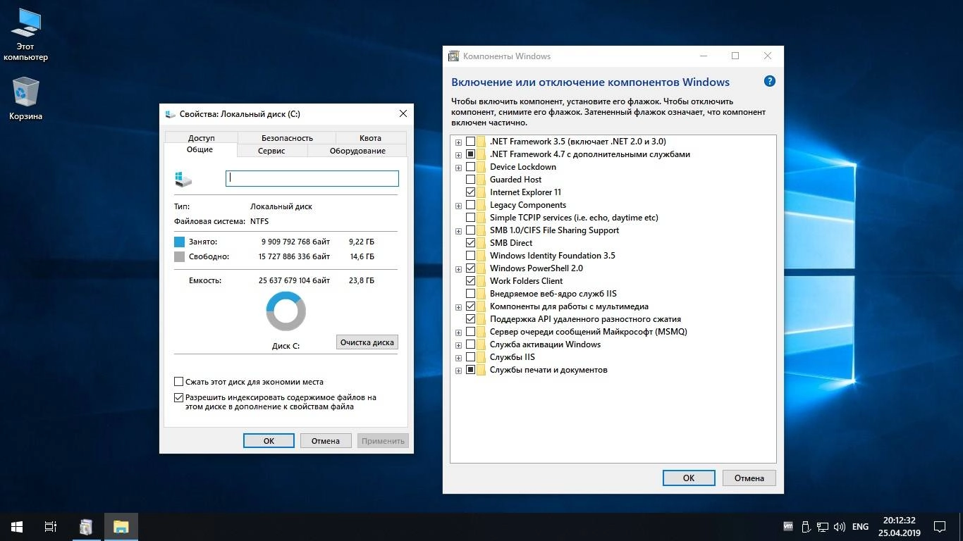
Task: Switch to the Доступ tab
Action: pos(201,137)
